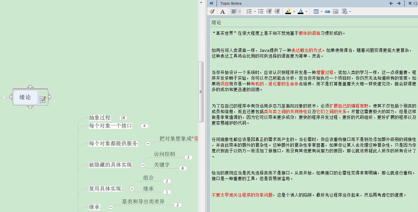
Task: Close the Topic Notes pane
Action: click(x=410, y=3)
